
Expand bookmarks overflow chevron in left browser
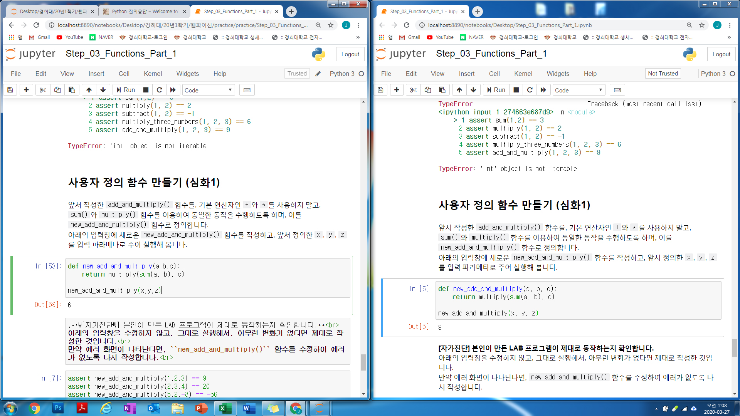coord(358,37)
